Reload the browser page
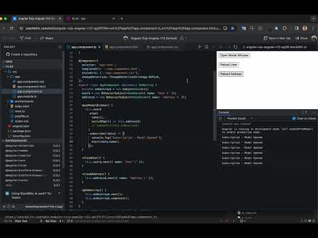The image size is (318, 238). tap(11, 28)
